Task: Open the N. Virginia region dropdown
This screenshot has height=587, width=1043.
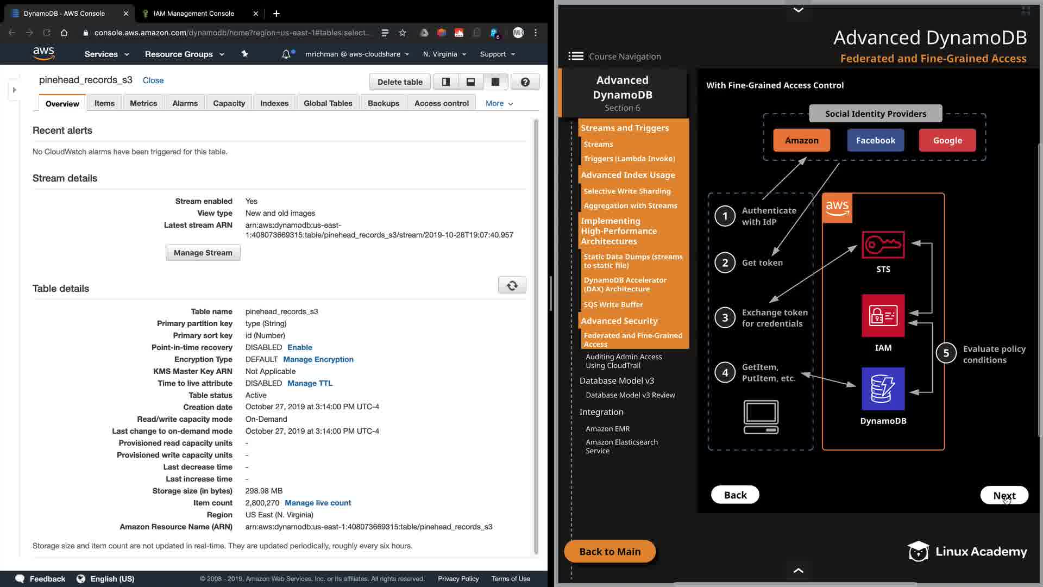Action: (444, 54)
